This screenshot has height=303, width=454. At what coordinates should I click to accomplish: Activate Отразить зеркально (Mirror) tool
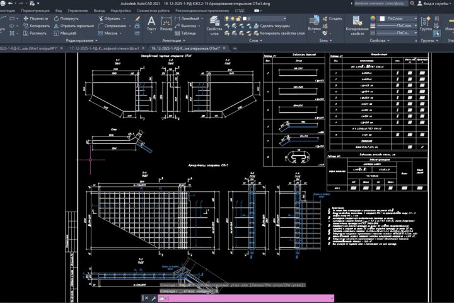coord(74,26)
